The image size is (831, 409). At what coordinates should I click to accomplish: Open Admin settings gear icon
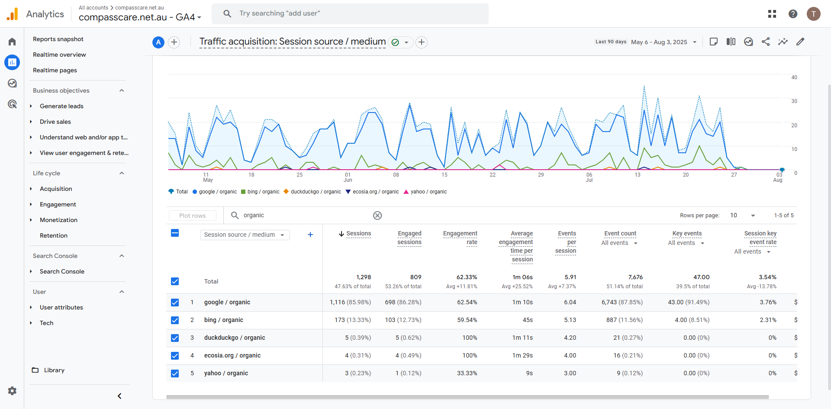coord(12,391)
